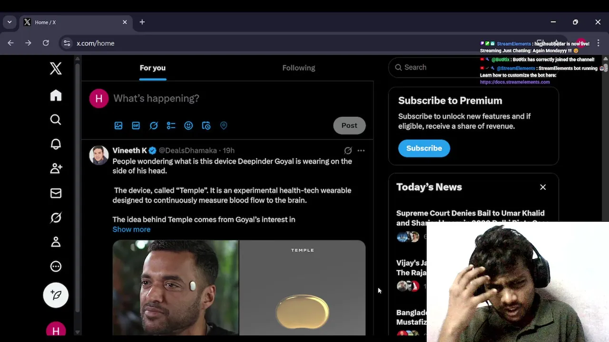Open Grok icon in sidebar

click(56, 218)
